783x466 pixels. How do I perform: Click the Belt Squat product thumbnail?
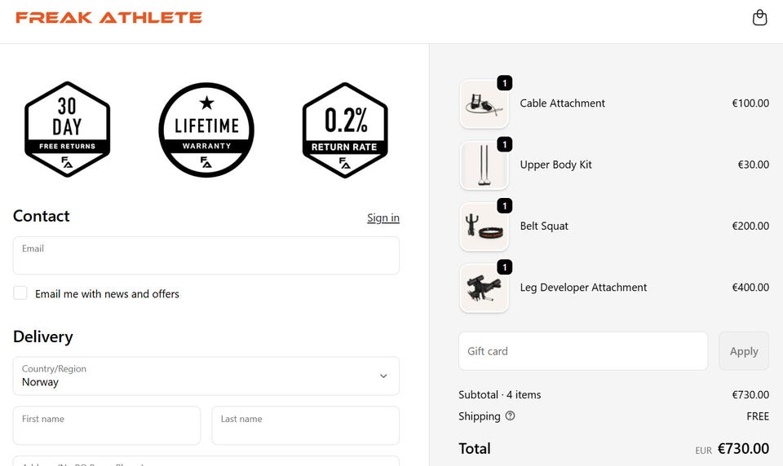click(484, 226)
